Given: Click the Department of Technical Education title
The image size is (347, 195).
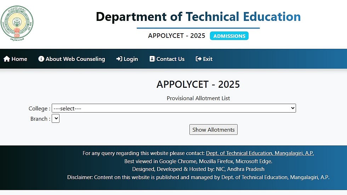Looking at the screenshot, I should pyautogui.click(x=198, y=17).
